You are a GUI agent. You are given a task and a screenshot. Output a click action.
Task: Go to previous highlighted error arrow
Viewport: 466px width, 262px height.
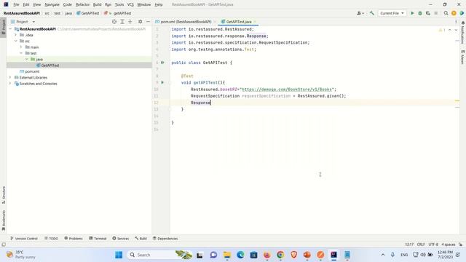[450, 30]
